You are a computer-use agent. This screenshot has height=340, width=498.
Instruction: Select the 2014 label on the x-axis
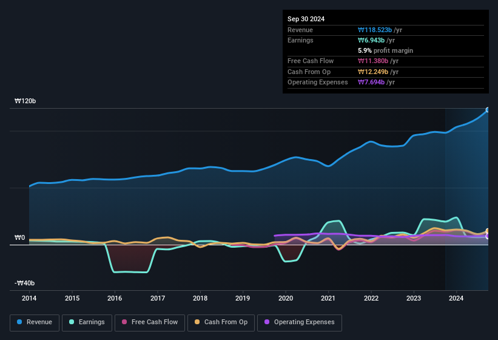[x=29, y=298]
